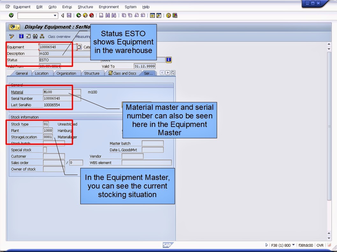Open the Environment menu
Image resolution: width=337 pixels, height=252 pixels.
coord(109,7)
